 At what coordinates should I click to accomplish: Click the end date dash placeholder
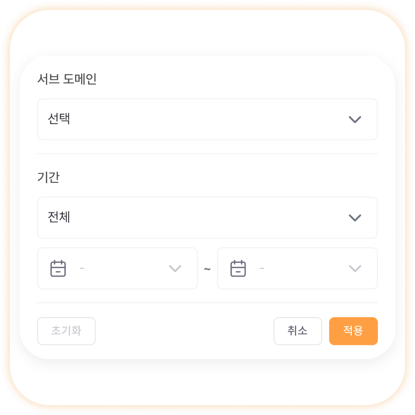coord(262,268)
